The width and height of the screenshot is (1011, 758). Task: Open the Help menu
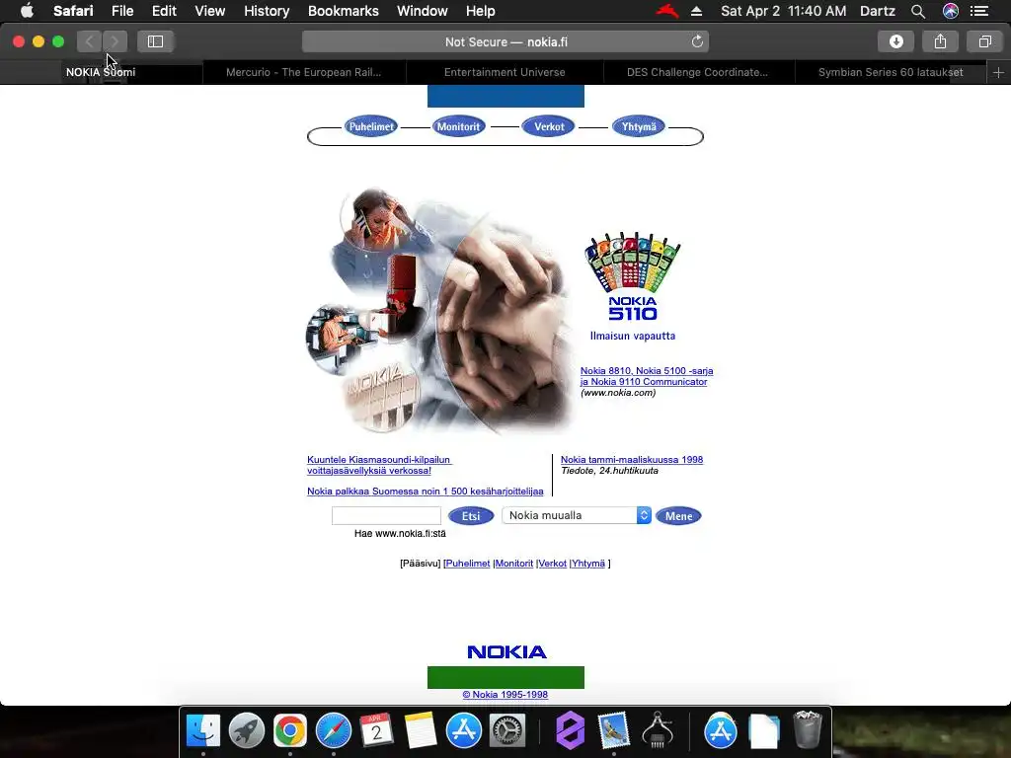(481, 11)
